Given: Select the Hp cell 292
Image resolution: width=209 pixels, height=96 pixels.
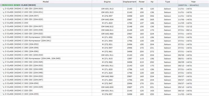Looking at the screenshot, I should 152,62.
